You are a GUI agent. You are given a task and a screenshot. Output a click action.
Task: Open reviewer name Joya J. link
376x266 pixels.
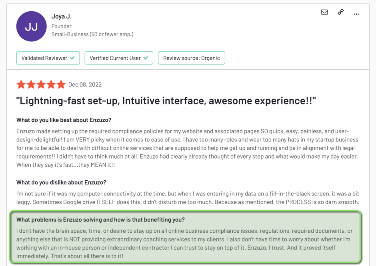tap(62, 16)
